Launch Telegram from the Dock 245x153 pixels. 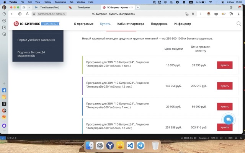(x=140, y=146)
